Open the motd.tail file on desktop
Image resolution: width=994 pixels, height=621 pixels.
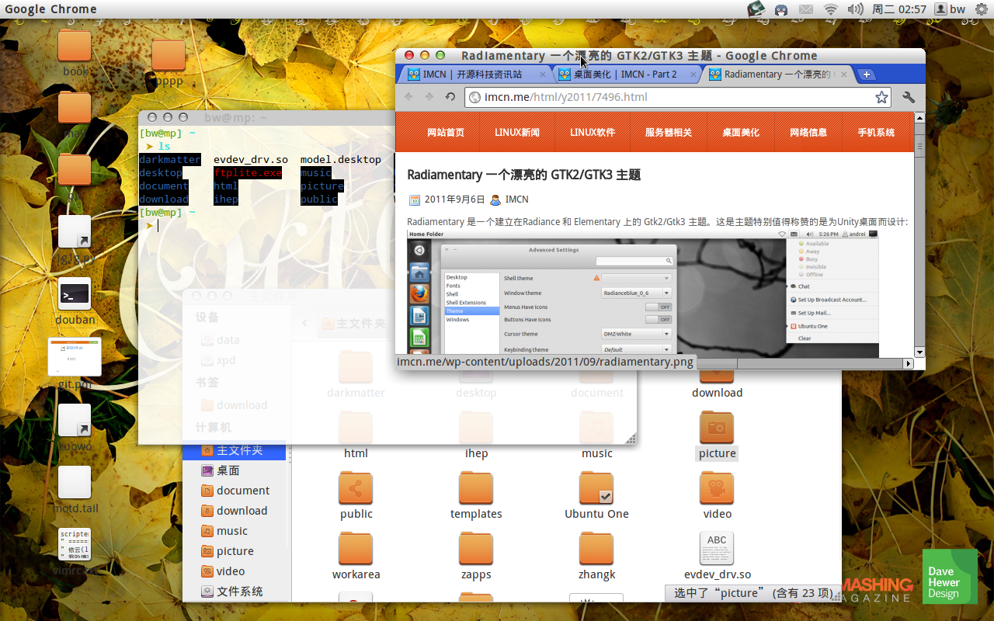pos(75,490)
